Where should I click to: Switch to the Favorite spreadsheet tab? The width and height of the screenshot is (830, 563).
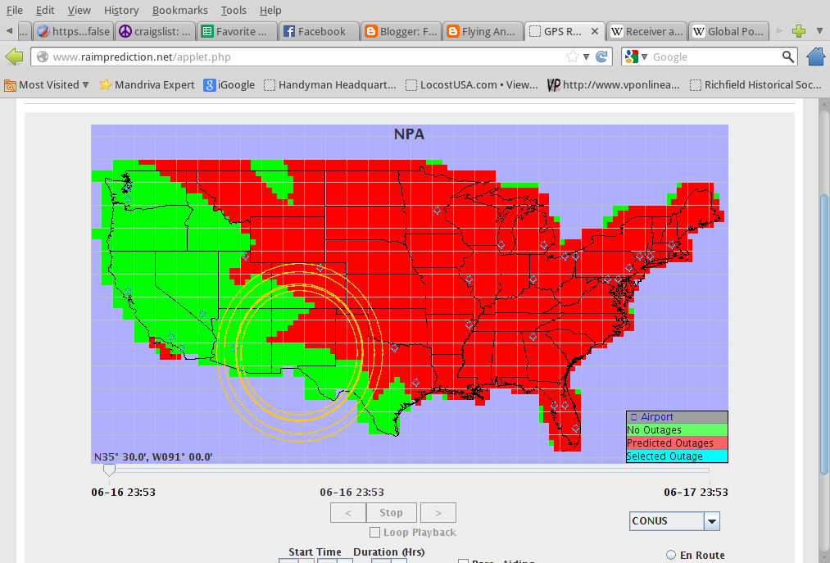tap(237, 31)
